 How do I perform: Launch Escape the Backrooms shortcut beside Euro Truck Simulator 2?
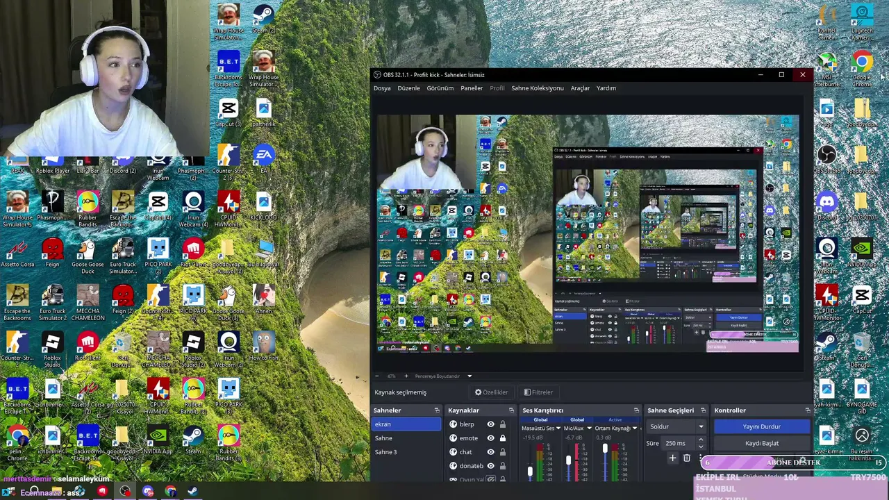click(17, 303)
